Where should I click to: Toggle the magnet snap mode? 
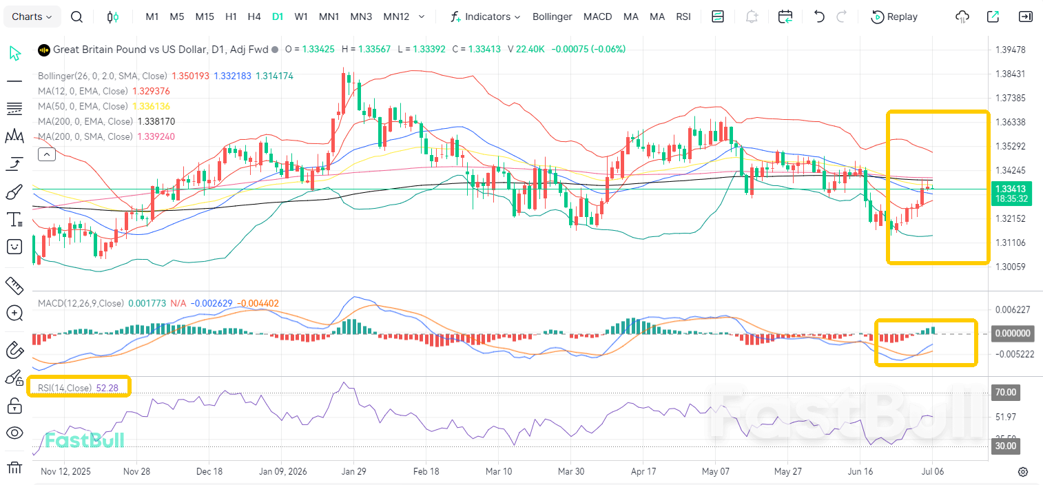14,350
